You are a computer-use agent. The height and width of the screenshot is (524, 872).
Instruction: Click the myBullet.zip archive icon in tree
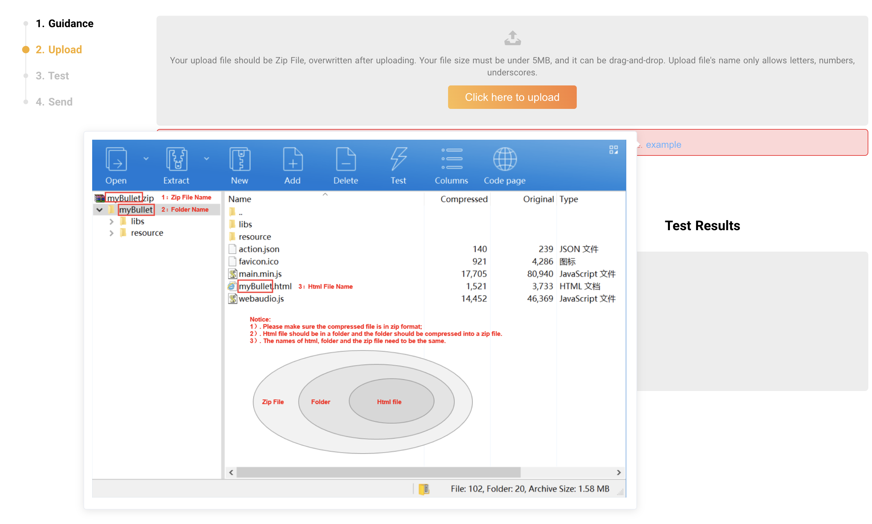click(100, 198)
